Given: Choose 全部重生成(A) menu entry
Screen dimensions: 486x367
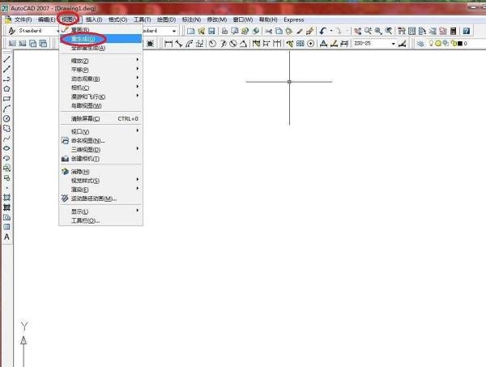Looking at the screenshot, I should tap(100, 48).
